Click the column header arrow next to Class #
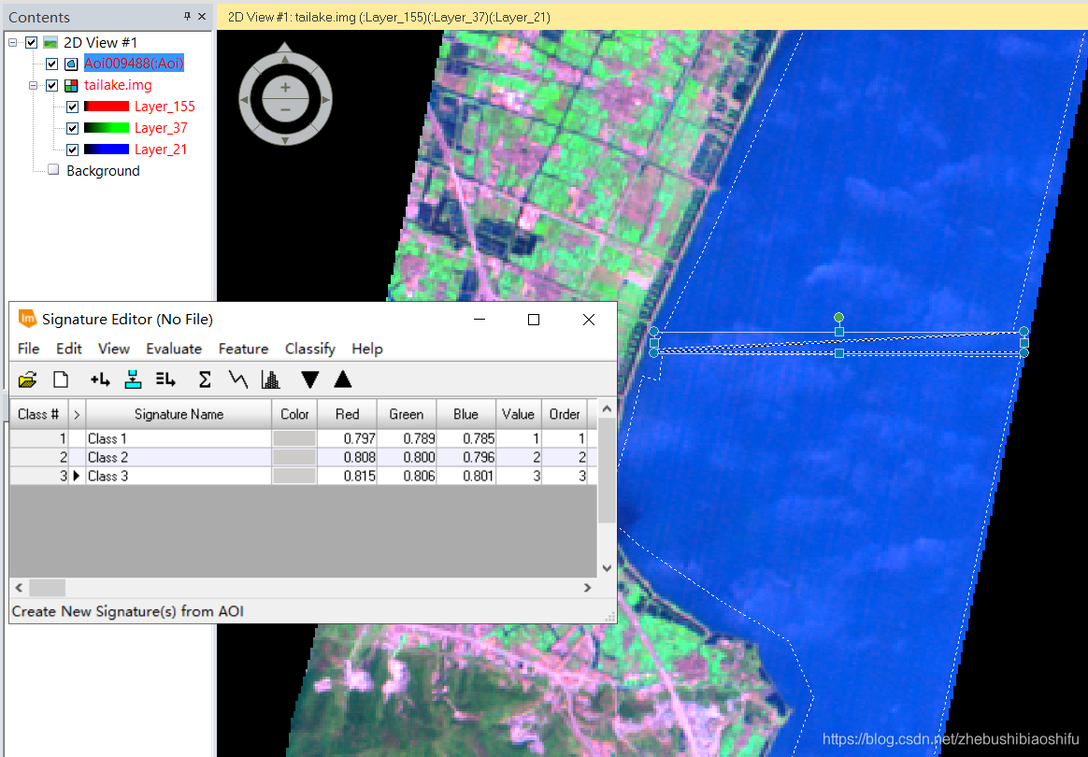Viewport: 1088px width, 757px height. tap(77, 414)
